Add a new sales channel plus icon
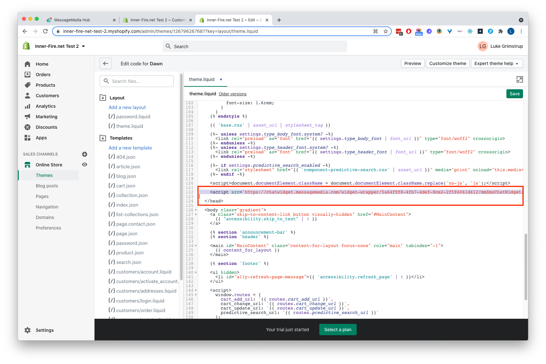Viewport: 546px width, 364px height. pos(85,154)
